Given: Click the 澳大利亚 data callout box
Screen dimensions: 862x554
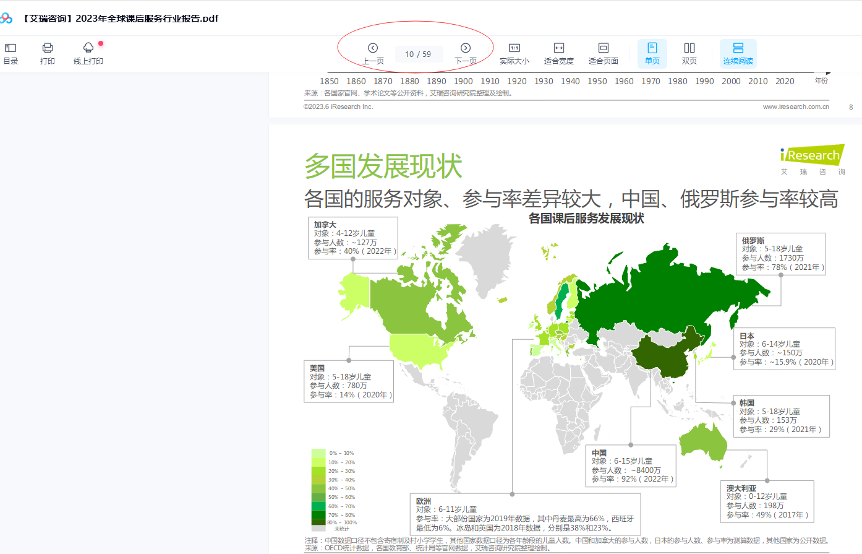Looking at the screenshot, I should point(767,501).
